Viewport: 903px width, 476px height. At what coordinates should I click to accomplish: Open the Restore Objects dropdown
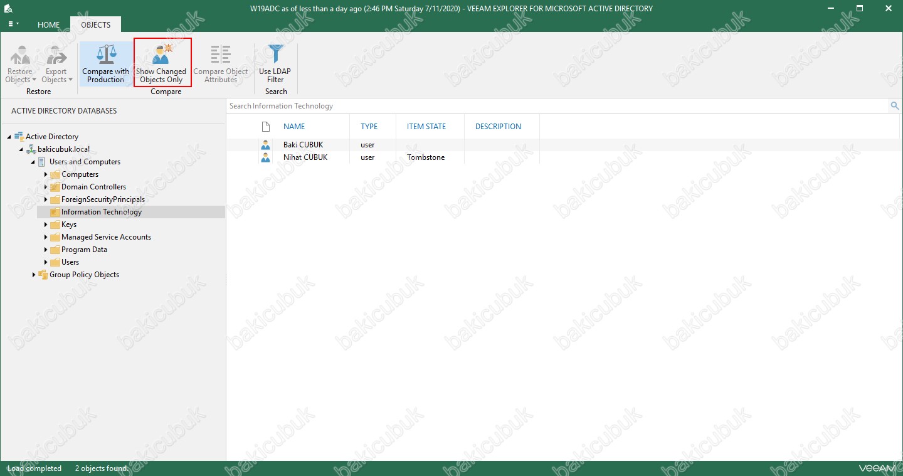point(20,65)
